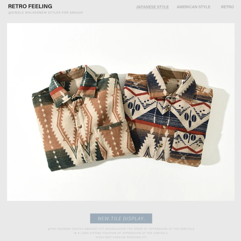This screenshot has width=241, height=241.
Task: Click the HIGHLIGHT FASHION PERSONALITY line
Action: point(121,237)
